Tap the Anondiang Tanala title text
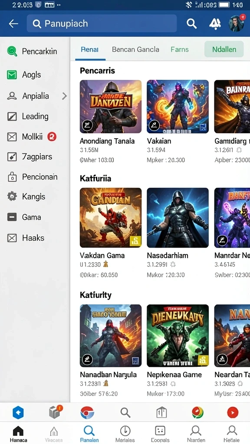 tap(107, 141)
